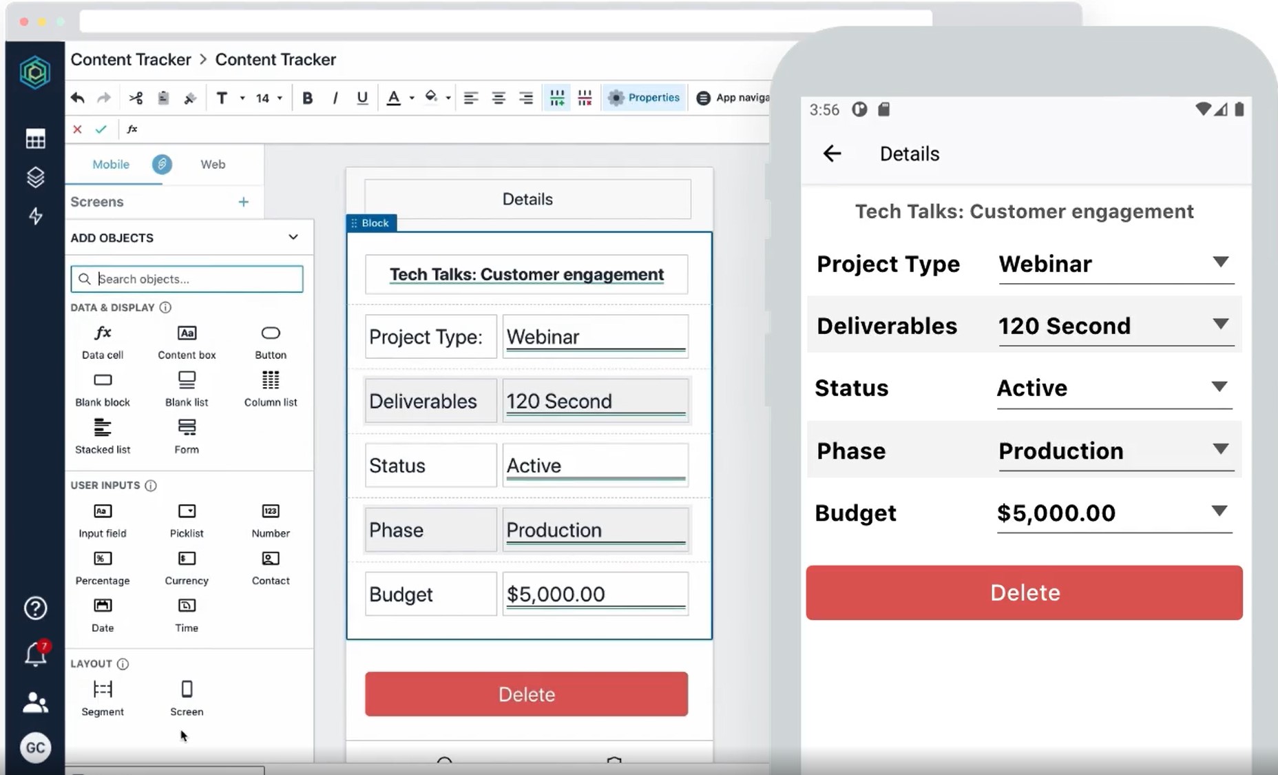Open the Properties panel button
This screenshot has height=775, width=1278.
click(644, 98)
